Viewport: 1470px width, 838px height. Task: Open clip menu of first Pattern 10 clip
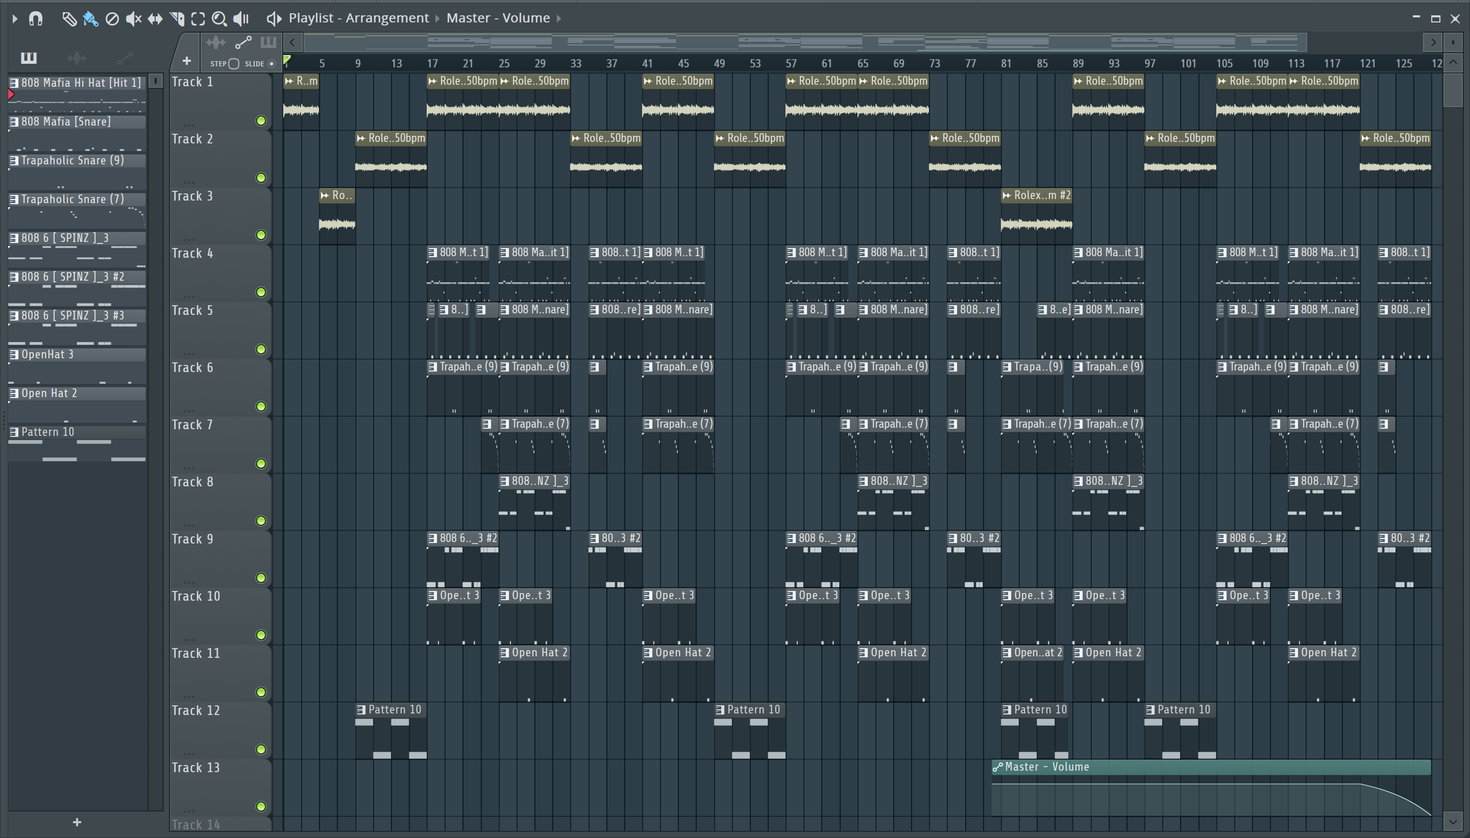[x=361, y=710]
